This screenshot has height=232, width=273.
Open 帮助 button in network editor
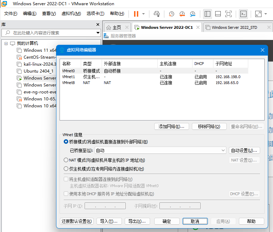tap(251, 221)
